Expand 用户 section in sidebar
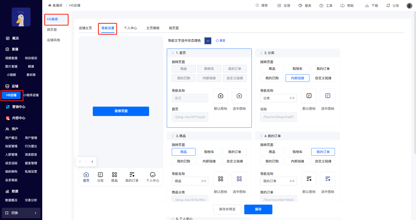Image resolution: width=416 pixels, height=220 pixels. 12,129
